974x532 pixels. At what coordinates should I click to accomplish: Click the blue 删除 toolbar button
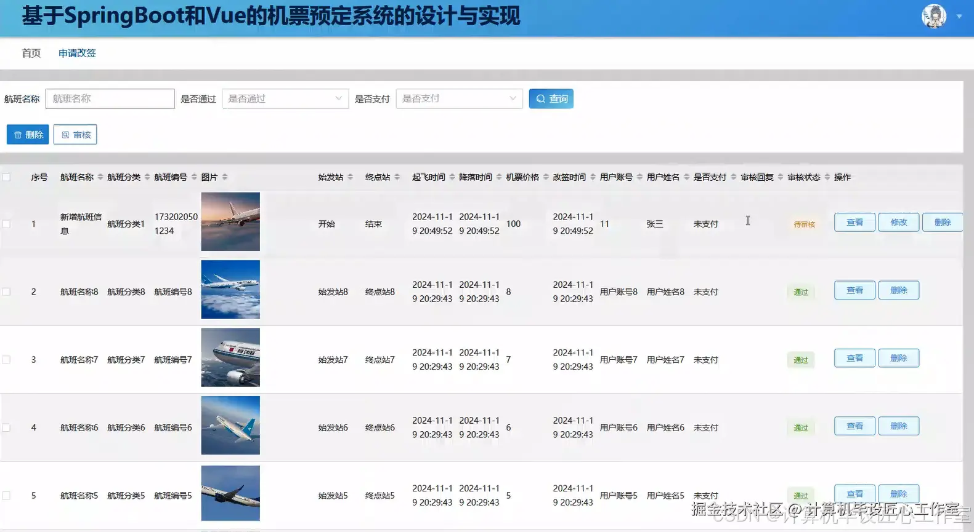tap(28, 135)
